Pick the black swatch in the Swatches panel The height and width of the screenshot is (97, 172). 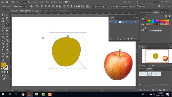(x=146, y=20)
